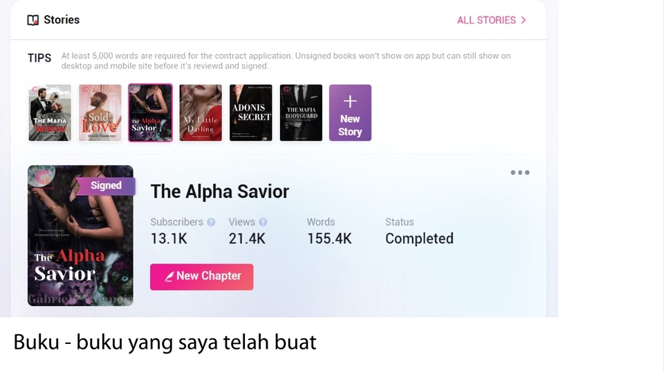
Task: Select The Alpha Savior small cover thumbnail
Action: coord(150,113)
